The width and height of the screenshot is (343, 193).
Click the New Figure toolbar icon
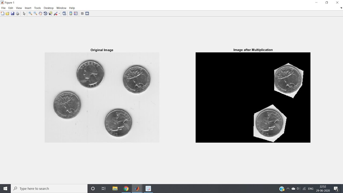(2, 13)
